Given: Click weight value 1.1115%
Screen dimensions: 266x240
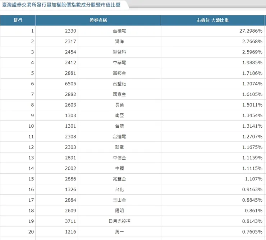Looking at the screenshot, I should pos(252,168).
